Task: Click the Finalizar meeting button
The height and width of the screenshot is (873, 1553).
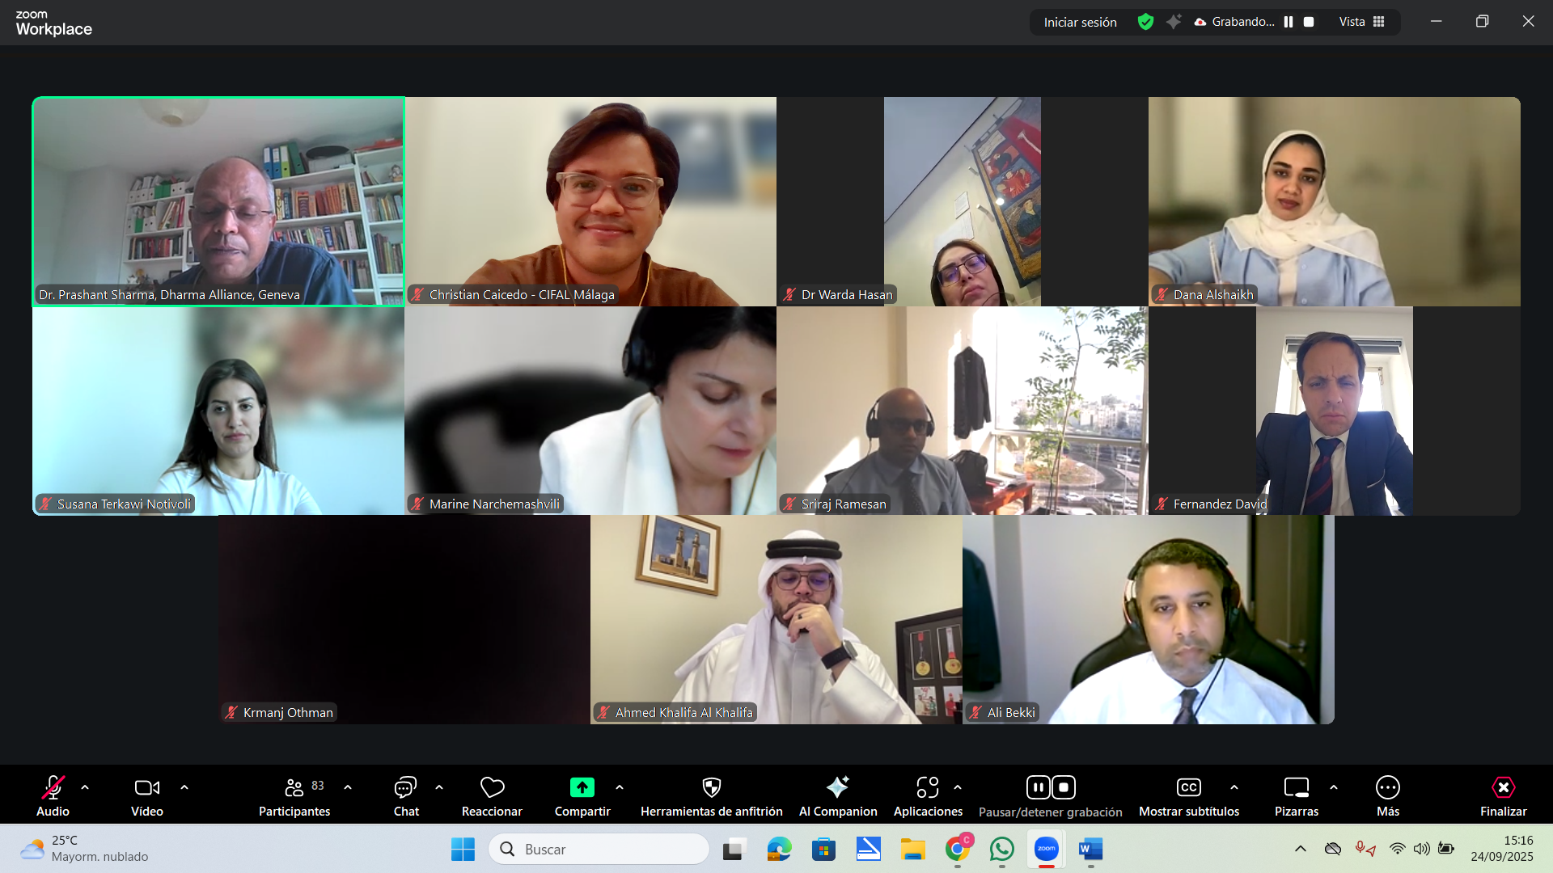Action: [x=1503, y=787]
